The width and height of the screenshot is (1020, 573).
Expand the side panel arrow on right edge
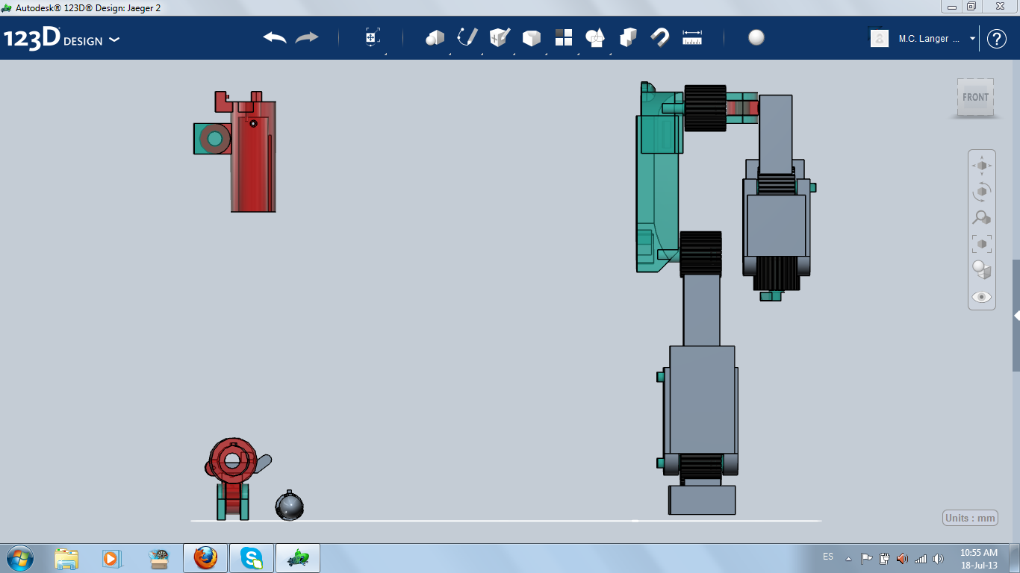(x=1016, y=316)
